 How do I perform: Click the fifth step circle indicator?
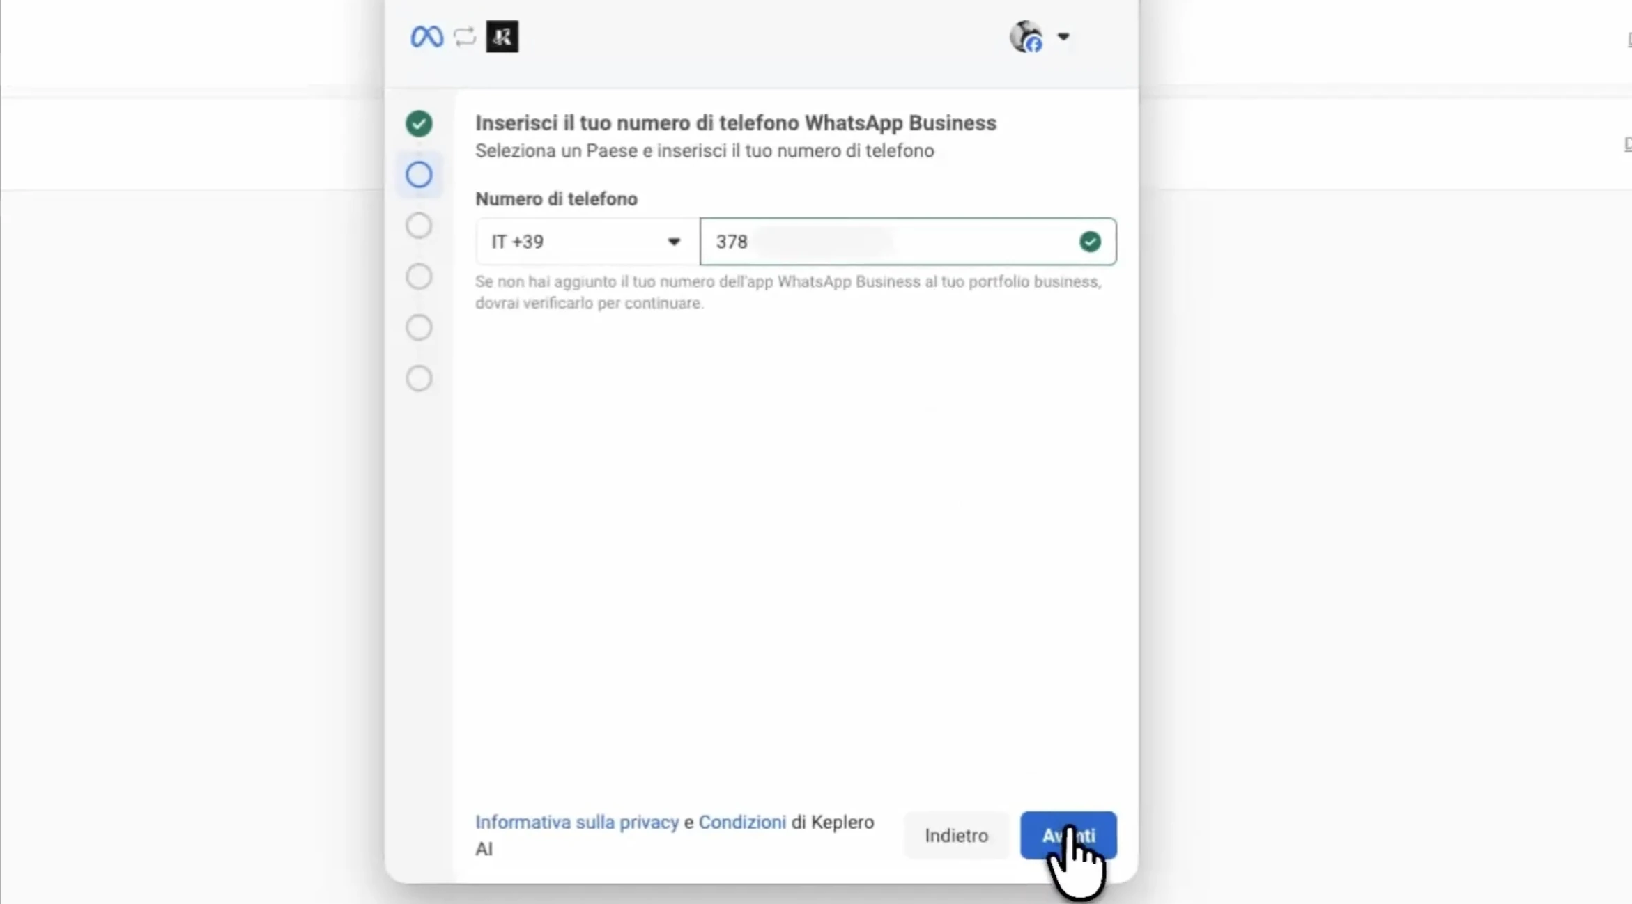419,327
